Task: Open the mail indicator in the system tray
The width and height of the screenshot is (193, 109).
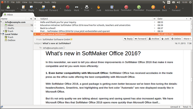Action: [x=173, y=2]
